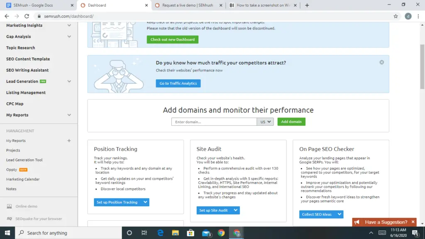
Task: Dismiss the Traffic Analytics banner
Action: coord(381,62)
